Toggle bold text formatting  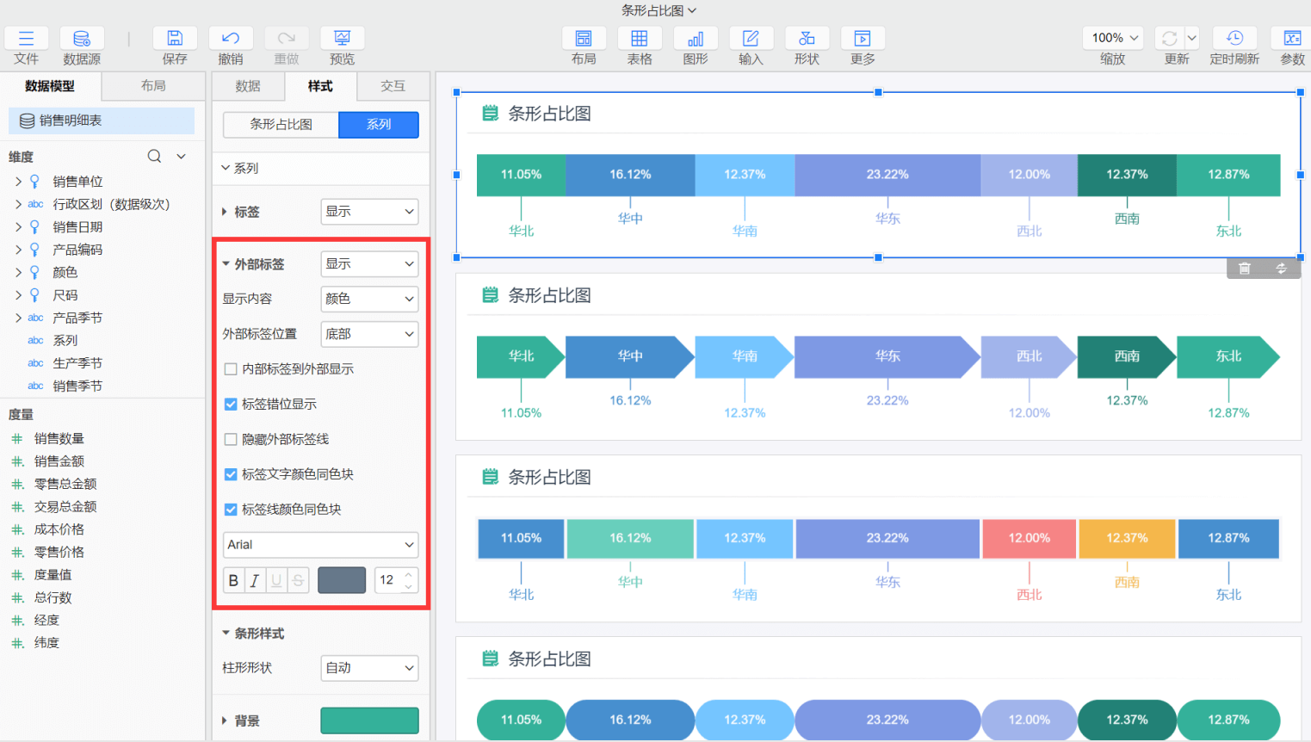233,579
